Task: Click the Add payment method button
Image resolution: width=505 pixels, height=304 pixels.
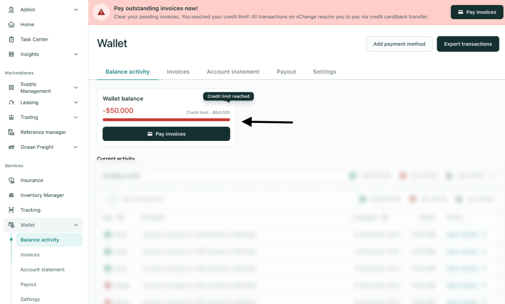Action: (399, 44)
